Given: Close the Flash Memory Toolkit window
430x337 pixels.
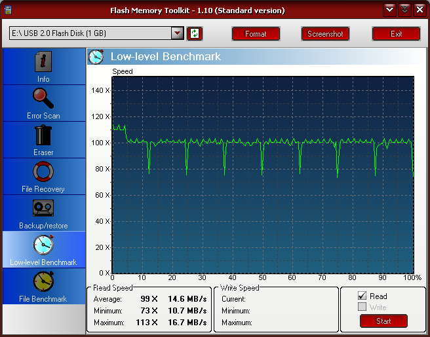Looking at the screenshot, I should (420, 10).
